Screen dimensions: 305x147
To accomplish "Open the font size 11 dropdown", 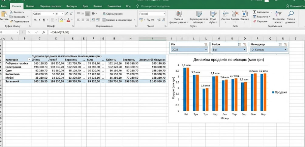I will coord(63,14).
